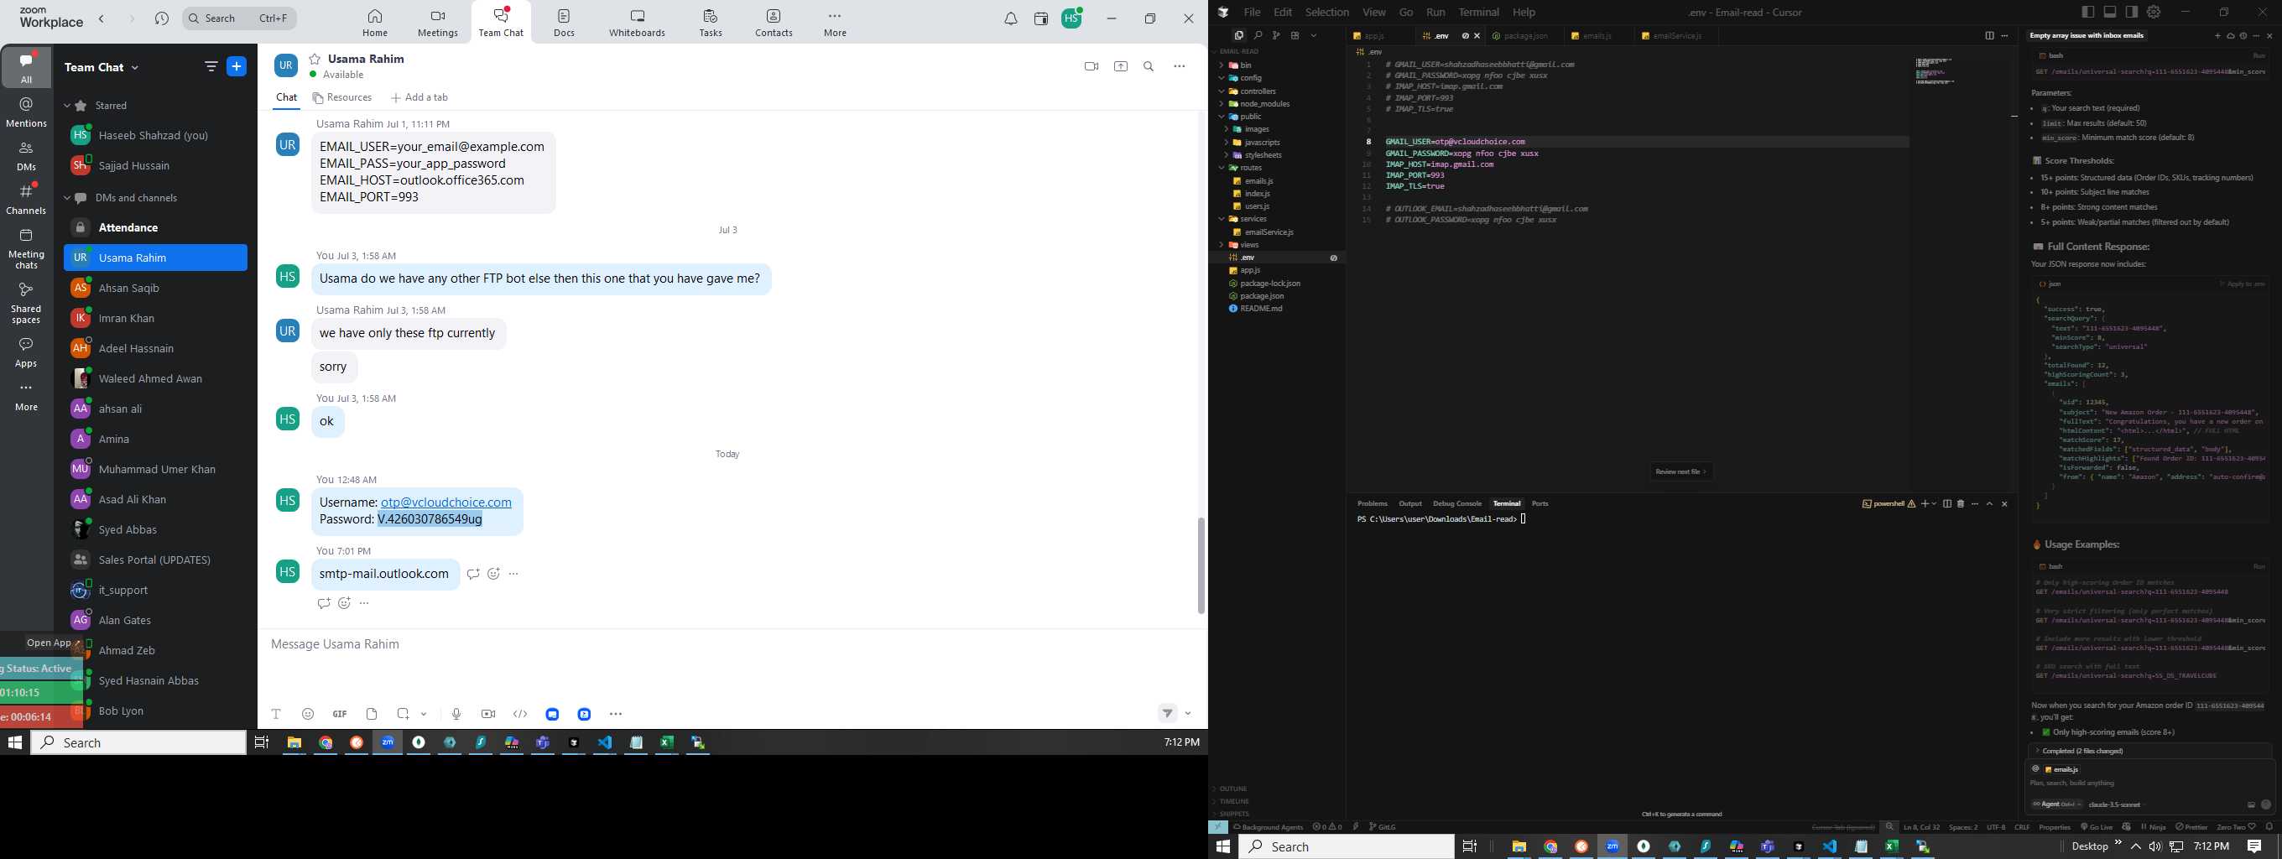
Task: Open screenshot options dropdown arrow in composer
Action: pyautogui.click(x=425, y=714)
